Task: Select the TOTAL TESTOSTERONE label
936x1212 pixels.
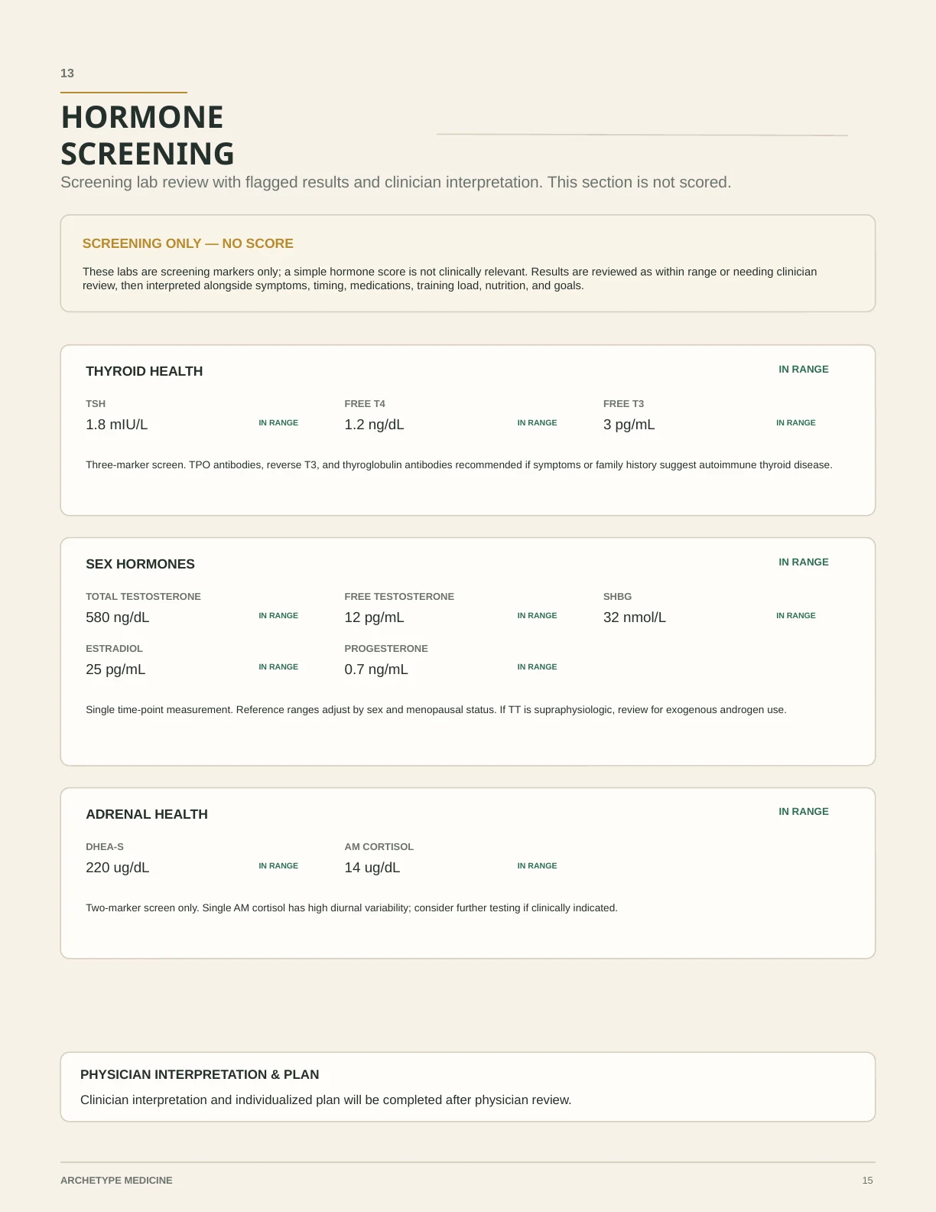Action: [143, 597]
